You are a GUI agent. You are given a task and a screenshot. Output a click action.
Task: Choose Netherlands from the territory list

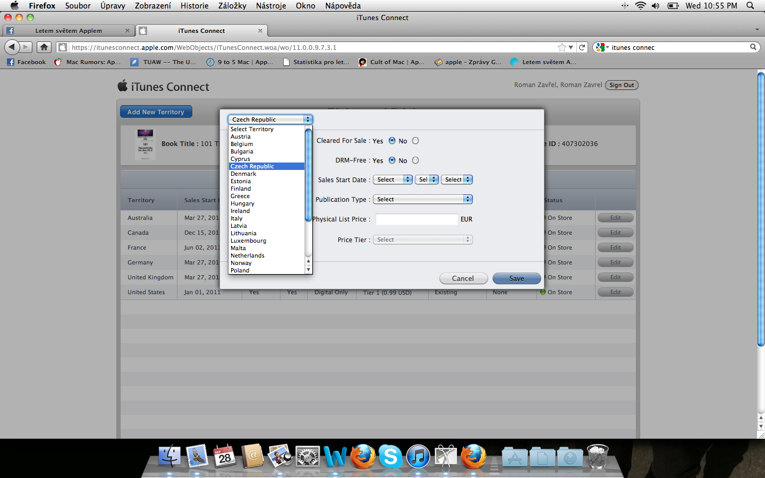[266, 255]
